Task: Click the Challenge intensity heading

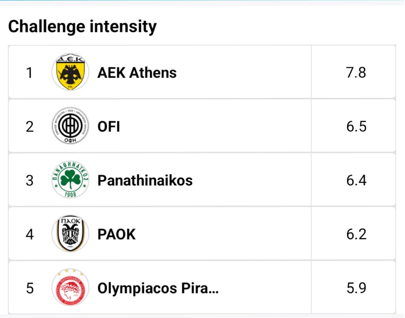Action: pos(83,27)
